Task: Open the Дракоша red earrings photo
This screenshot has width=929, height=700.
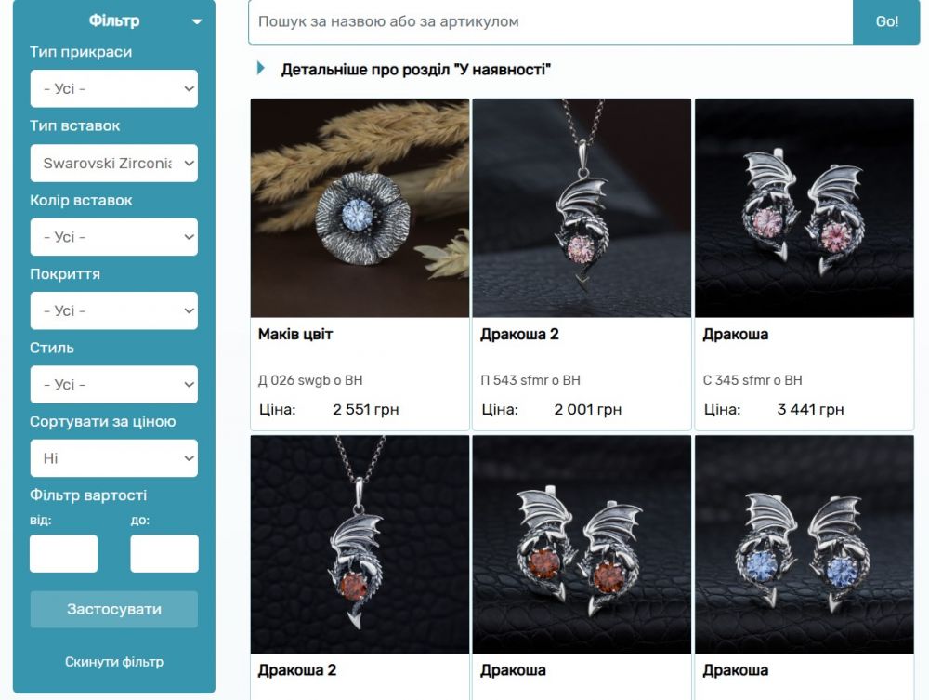Action: pos(582,545)
